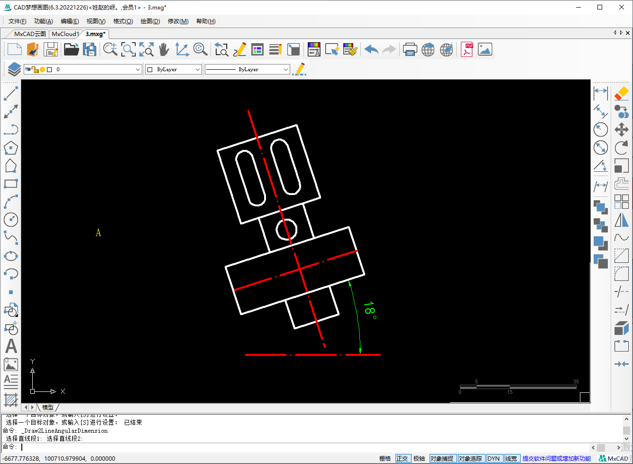Expand the ByLayer linetype dropdown
Screen dimensions: 633x464
(x=286, y=69)
